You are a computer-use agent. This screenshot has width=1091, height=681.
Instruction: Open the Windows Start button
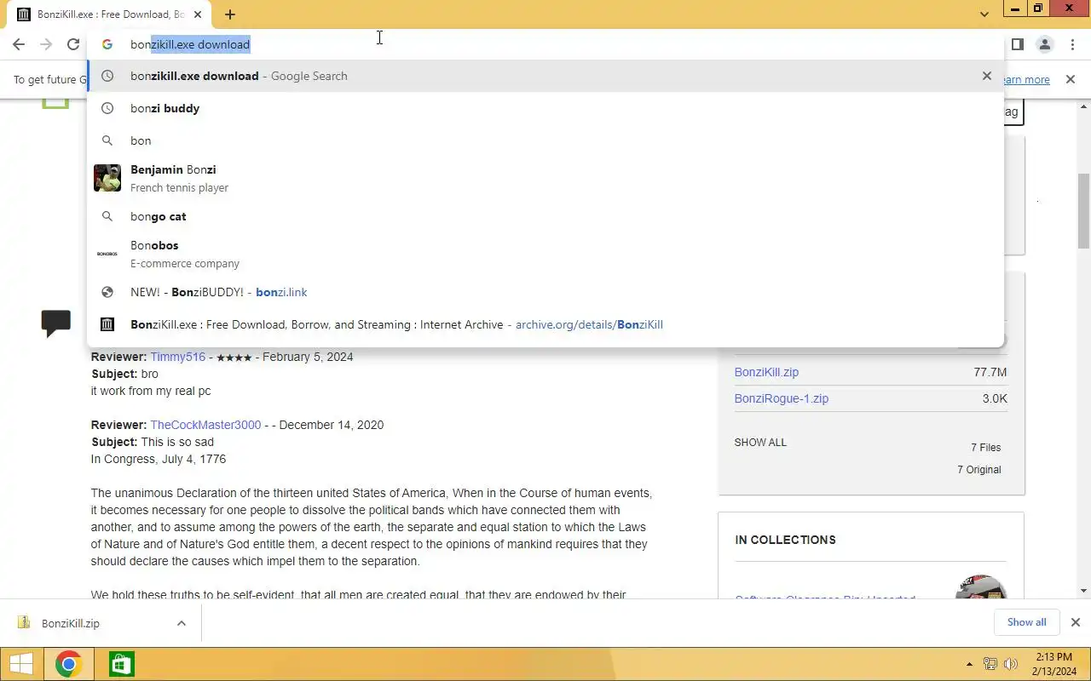21,664
